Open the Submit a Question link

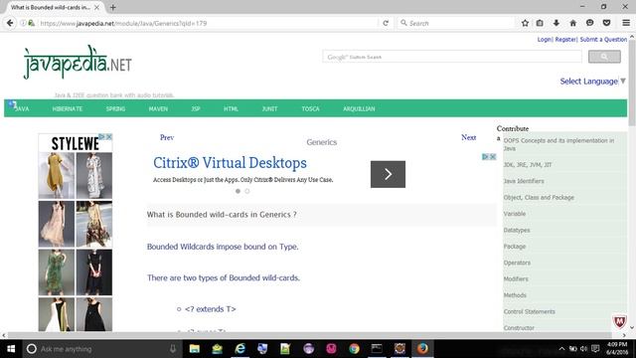pos(603,40)
